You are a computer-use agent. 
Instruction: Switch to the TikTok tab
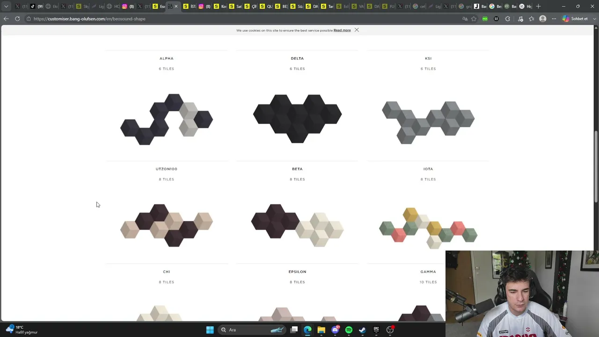pos(37,6)
